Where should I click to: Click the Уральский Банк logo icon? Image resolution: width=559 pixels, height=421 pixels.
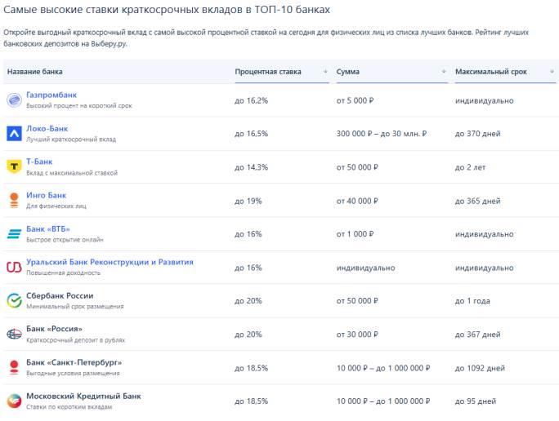[x=14, y=267]
